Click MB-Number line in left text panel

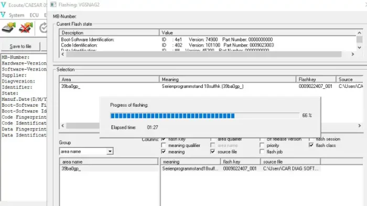coord(16,57)
